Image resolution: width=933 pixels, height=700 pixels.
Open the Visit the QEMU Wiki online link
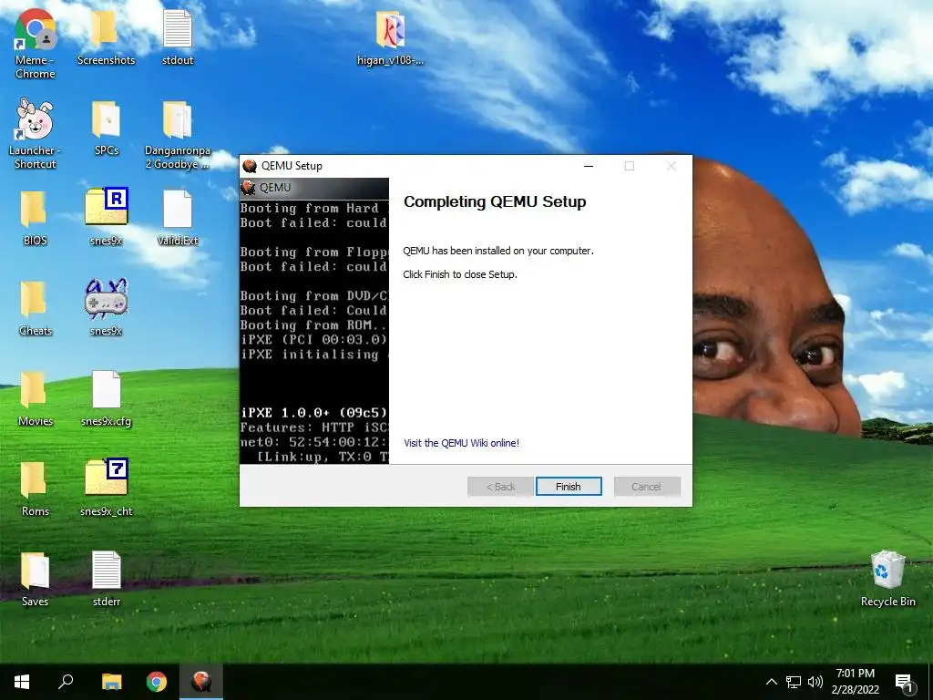tap(461, 443)
